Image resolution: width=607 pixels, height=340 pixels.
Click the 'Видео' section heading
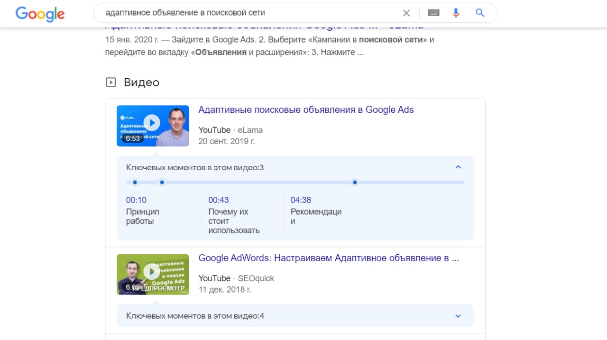[x=141, y=83]
